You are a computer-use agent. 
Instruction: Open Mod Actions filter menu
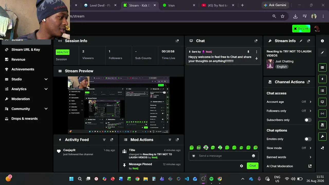click(x=170, y=140)
